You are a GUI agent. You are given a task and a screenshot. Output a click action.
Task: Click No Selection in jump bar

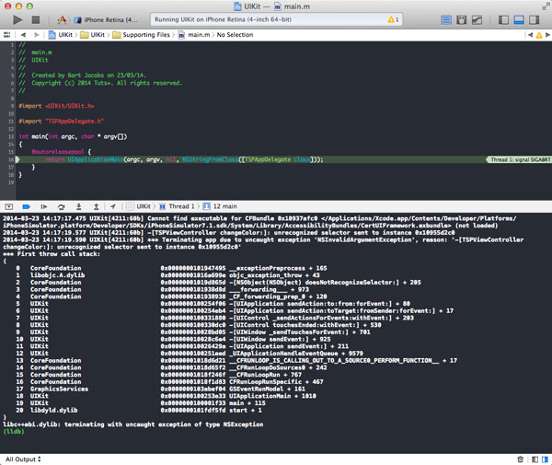pyautogui.click(x=235, y=34)
